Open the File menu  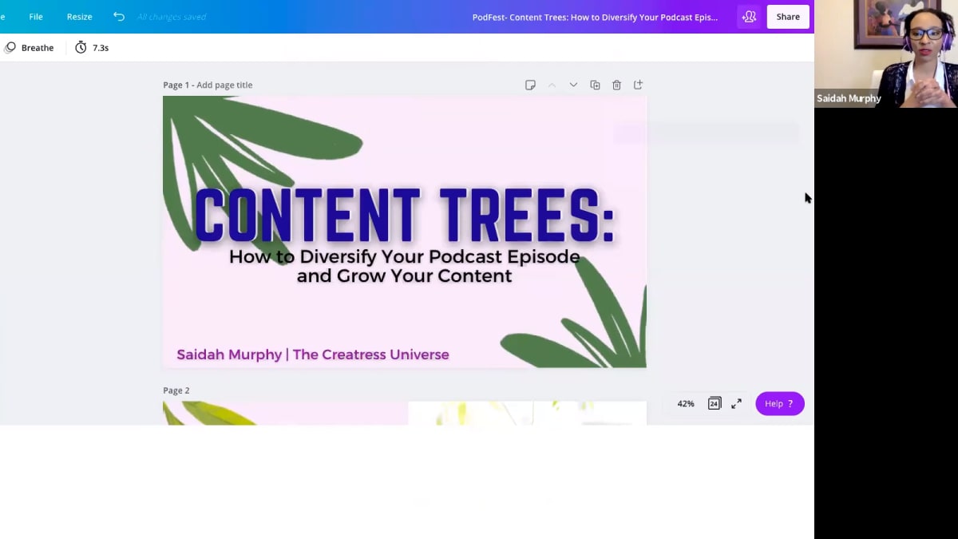pyautogui.click(x=35, y=16)
